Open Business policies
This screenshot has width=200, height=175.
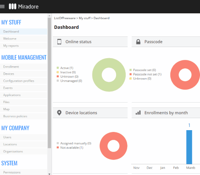[24, 116]
